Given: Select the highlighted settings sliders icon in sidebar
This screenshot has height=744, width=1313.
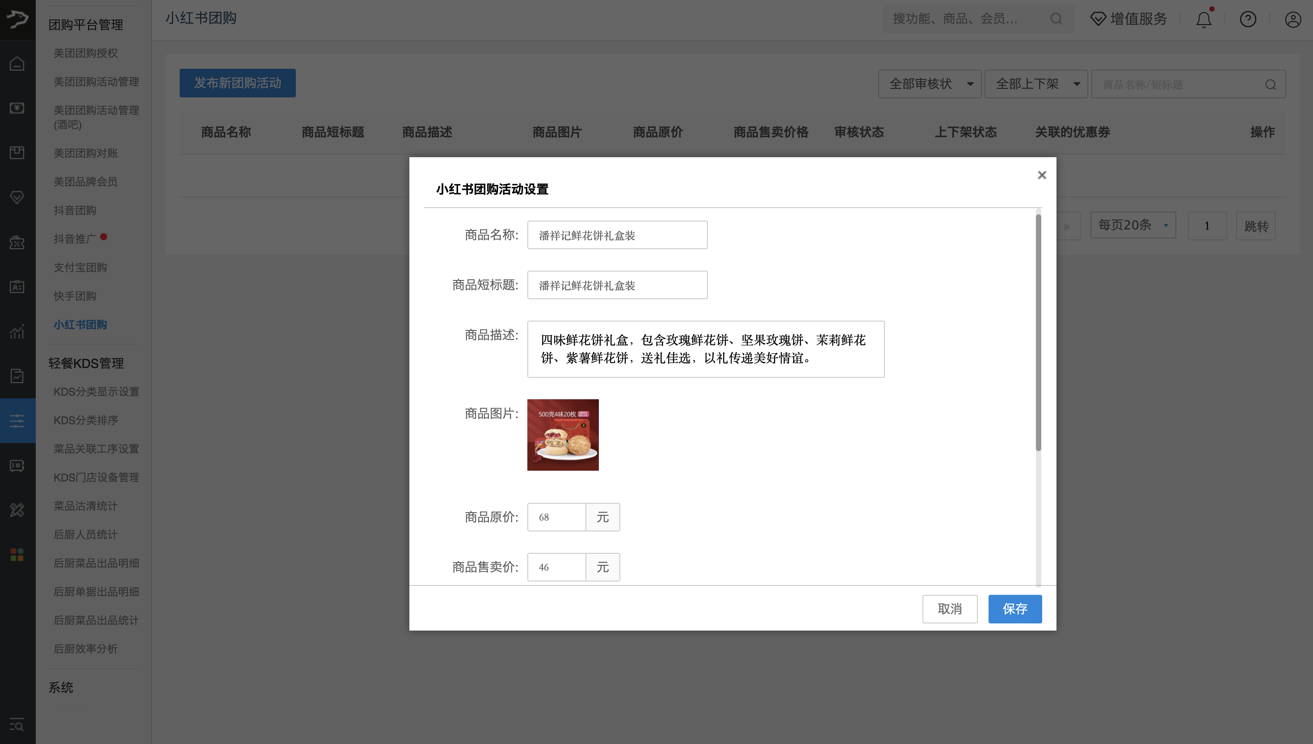Looking at the screenshot, I should pyautogui.click(x=17, y=421).
